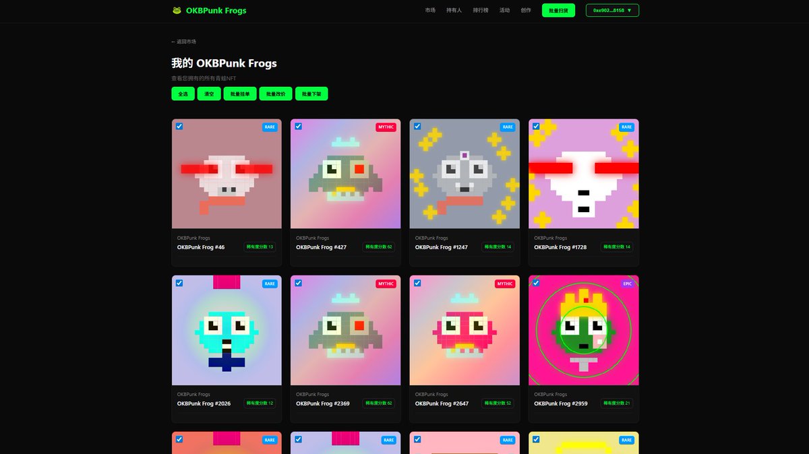Uncheck the checkbox on Frog #46
This screenshot has height=454, width=809.
tap(179, 126)
